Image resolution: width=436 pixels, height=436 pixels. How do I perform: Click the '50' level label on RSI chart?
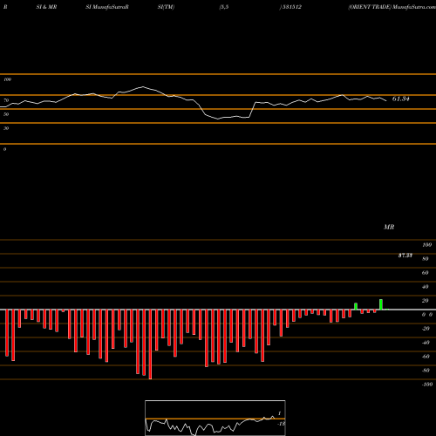coord(6,114)
